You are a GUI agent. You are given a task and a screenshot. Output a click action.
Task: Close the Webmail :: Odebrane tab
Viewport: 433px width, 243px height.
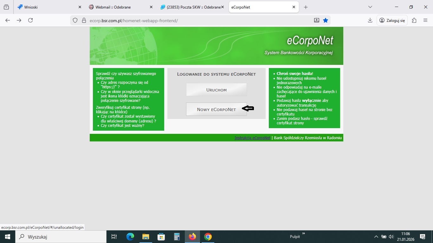(x=151, y=7)
